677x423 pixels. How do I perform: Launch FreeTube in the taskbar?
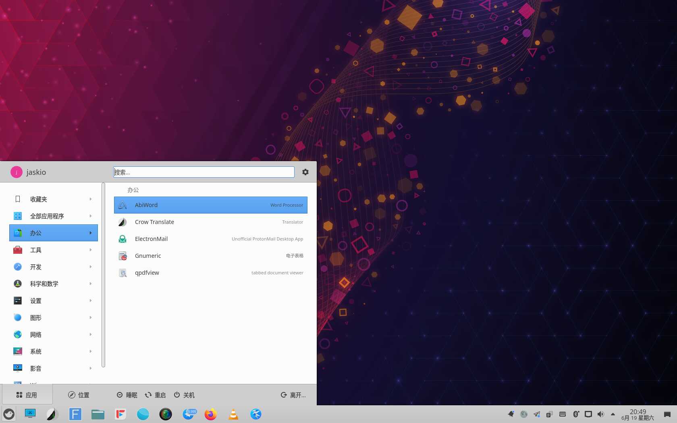[120, 414]
